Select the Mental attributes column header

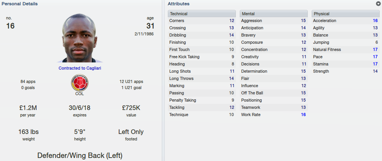pos(274,14)
